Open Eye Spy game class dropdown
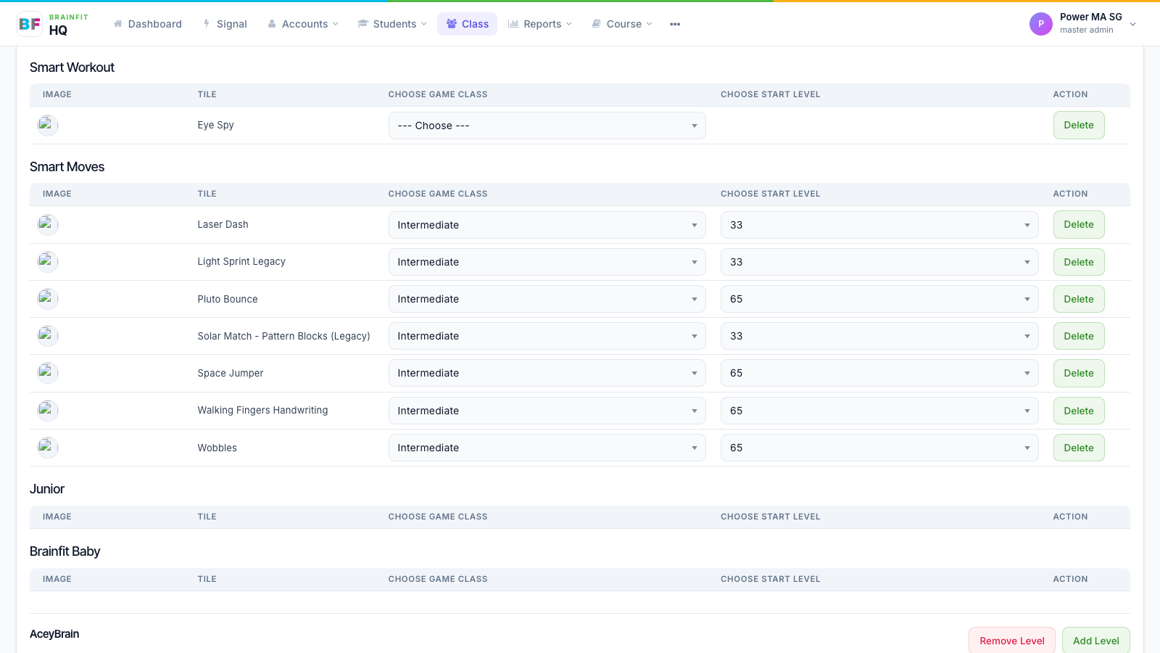Viewport: 1160px width, 653px height. (547, 126)
